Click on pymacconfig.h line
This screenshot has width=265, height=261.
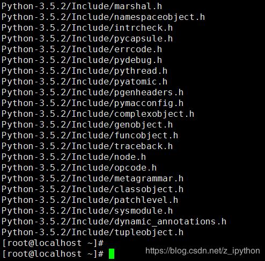[92, 103]
